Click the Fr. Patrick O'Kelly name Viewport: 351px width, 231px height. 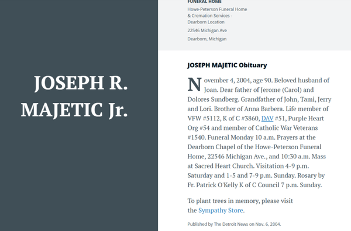(213, 185)
